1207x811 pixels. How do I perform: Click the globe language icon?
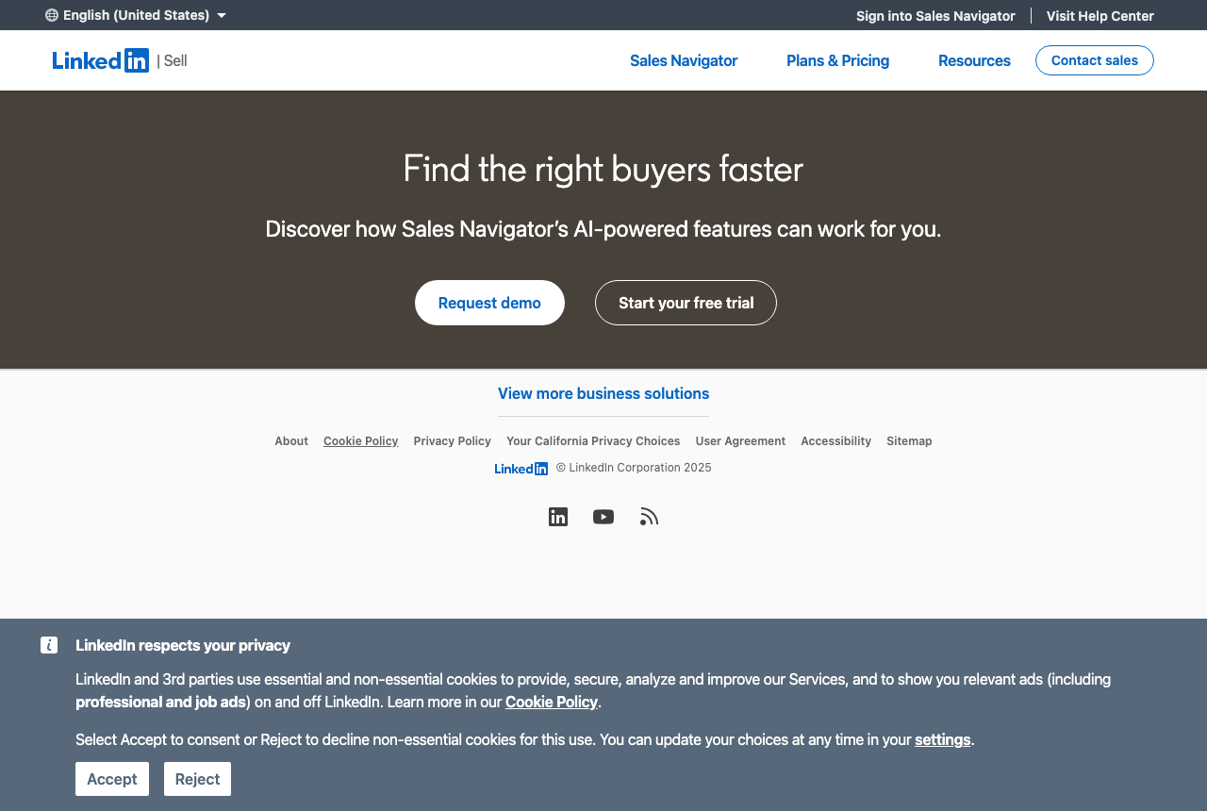tap(52, 15)
